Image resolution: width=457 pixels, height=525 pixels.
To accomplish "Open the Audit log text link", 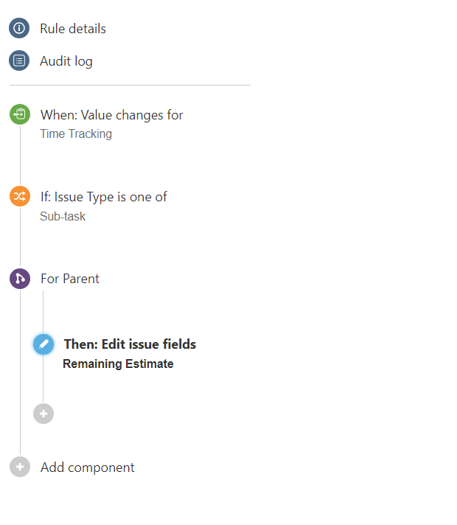I will pyautogui.click(x=66, y=61).
